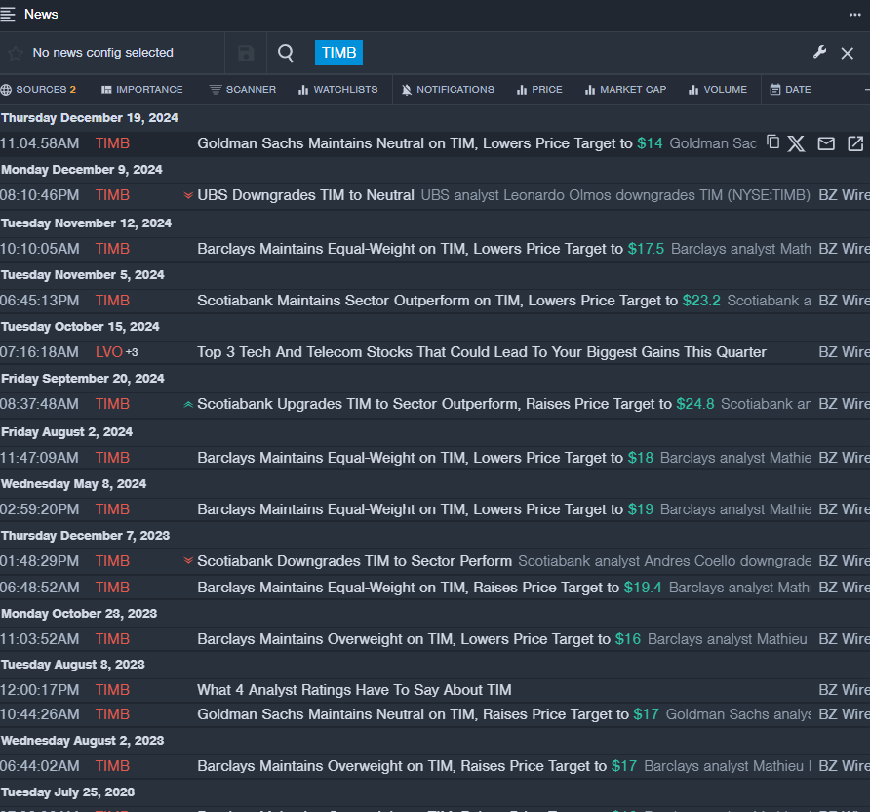Open the UBS Downgrades TIM headline
The image size is (870, 812).
tap(305, 195)
